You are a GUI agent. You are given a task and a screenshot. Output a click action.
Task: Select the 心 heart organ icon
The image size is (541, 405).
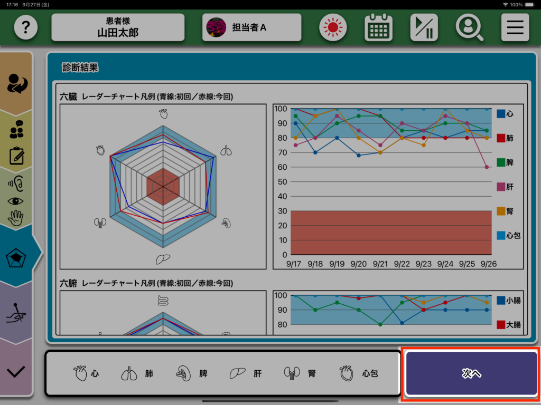point(86,373)
